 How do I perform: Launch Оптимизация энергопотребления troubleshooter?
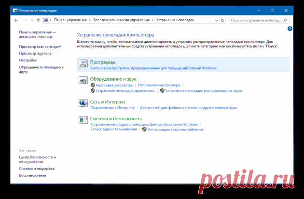pos(176,129)
